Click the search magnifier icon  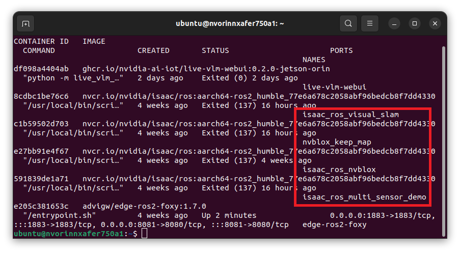pyautogui.click(x=348, y=23)
